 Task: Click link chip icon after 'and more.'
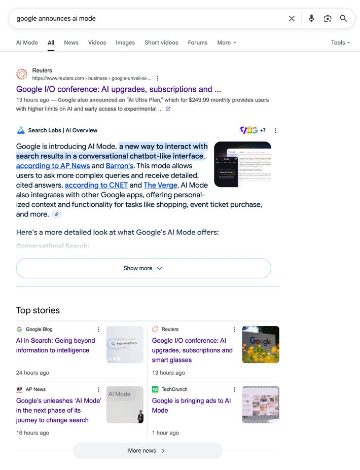[56, 214]
